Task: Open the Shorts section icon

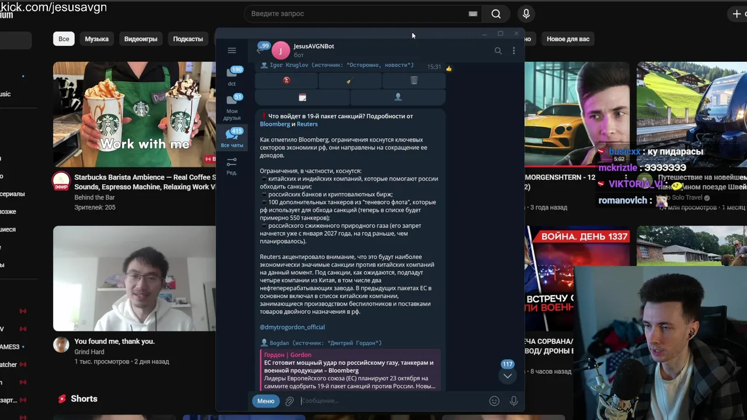Action: (62, 399)
